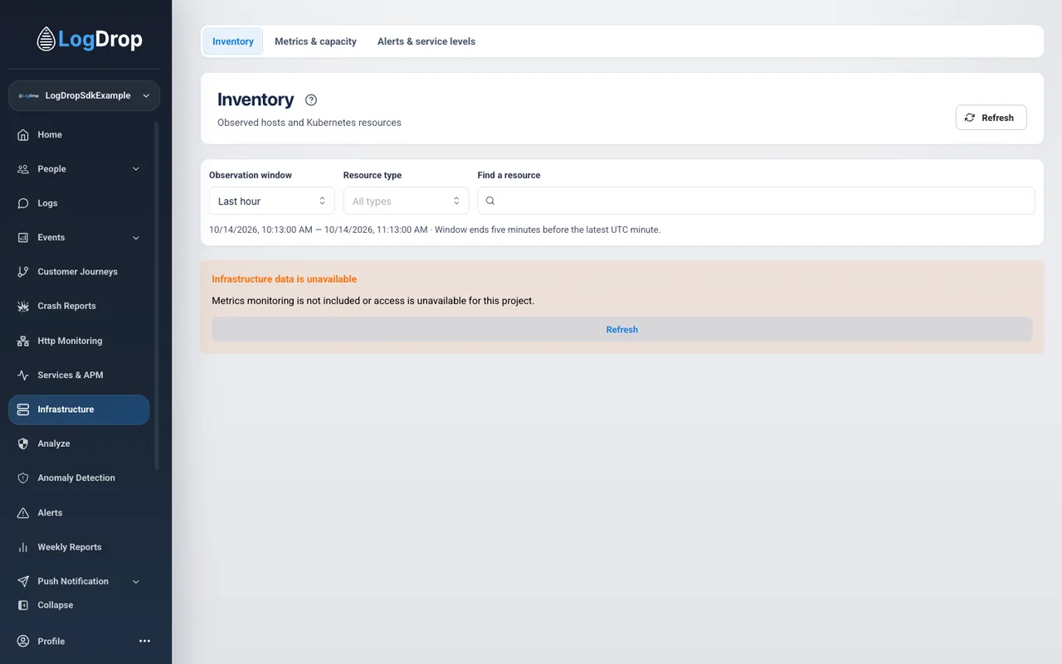Switch to the Inventory tab
The height and width of the screenshot is (664, 1062).
tap(233, 41)
